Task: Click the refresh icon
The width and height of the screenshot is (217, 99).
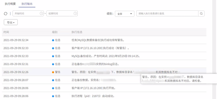Action: coord(6,14)
